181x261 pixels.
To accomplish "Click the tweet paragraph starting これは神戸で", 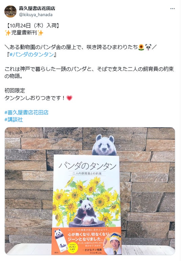I will (89, 73).
